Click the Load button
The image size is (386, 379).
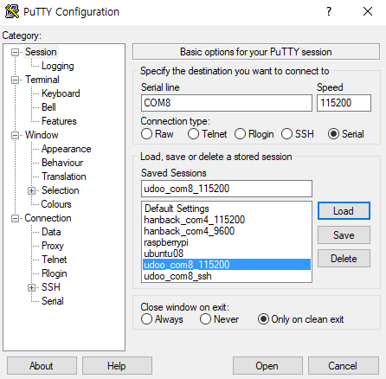click(344, 211)
